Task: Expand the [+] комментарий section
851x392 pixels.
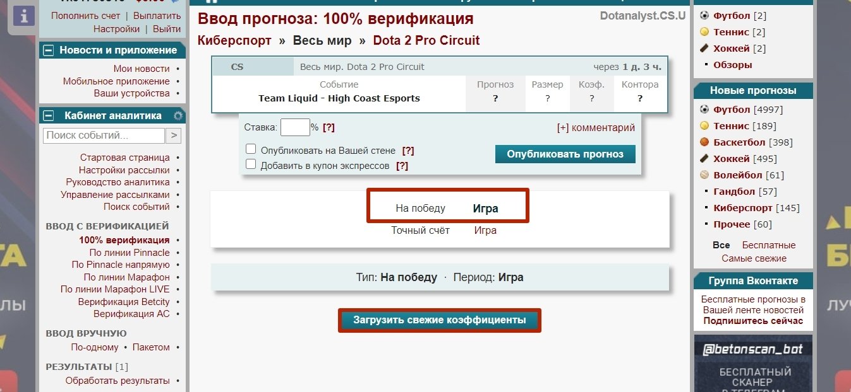Action: (596, 127)
